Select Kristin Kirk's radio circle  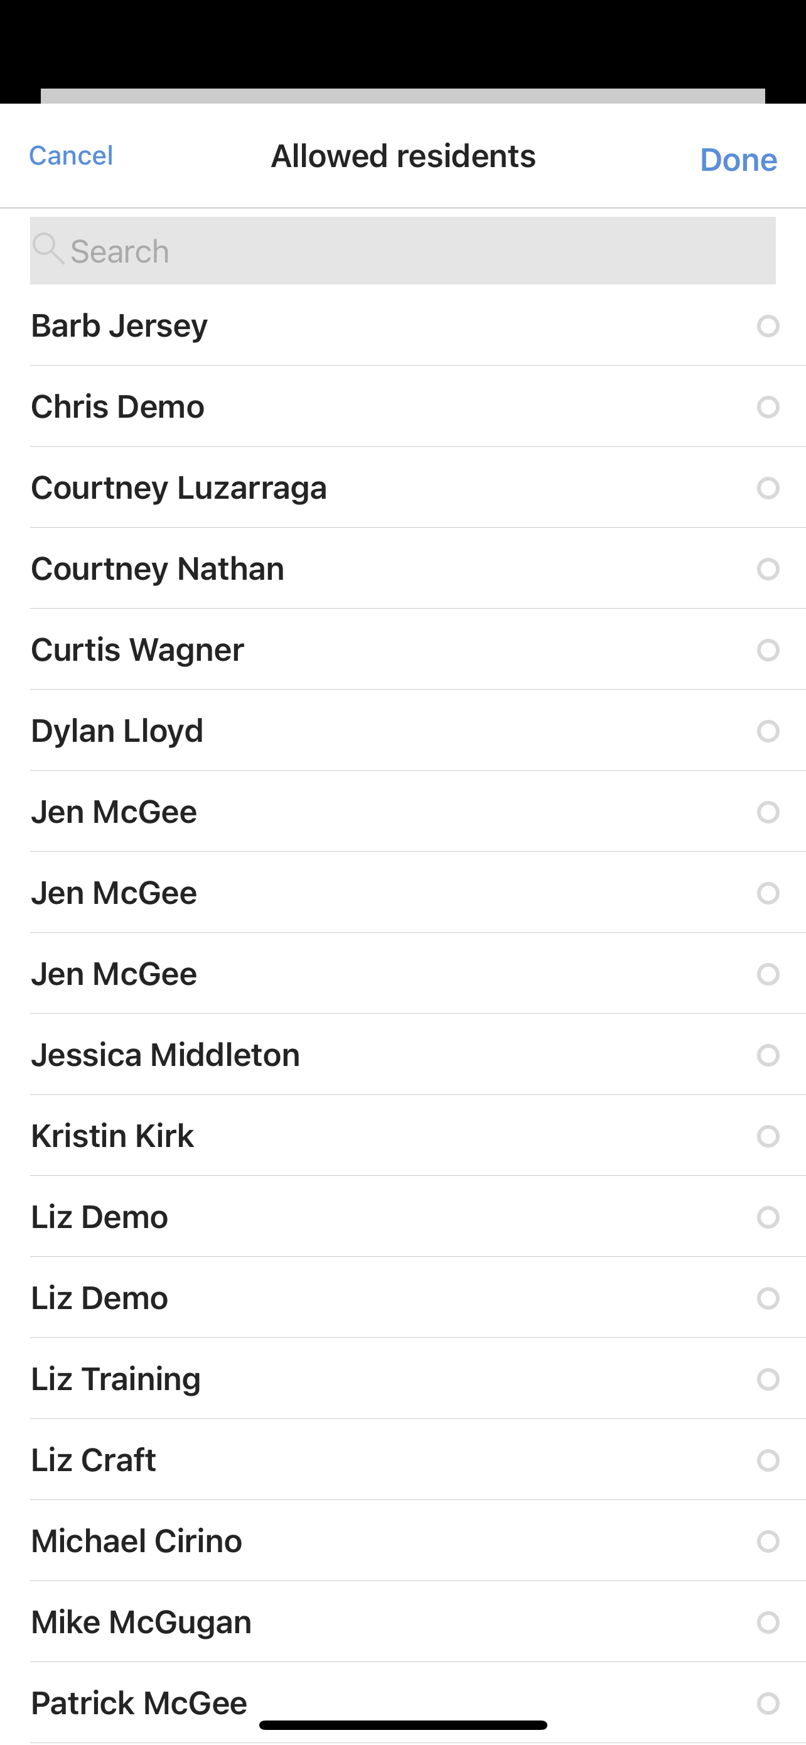pyautogui.click(x=768, y=1136)
